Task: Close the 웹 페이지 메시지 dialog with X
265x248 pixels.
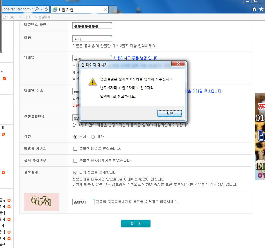Action: (178, 63)
